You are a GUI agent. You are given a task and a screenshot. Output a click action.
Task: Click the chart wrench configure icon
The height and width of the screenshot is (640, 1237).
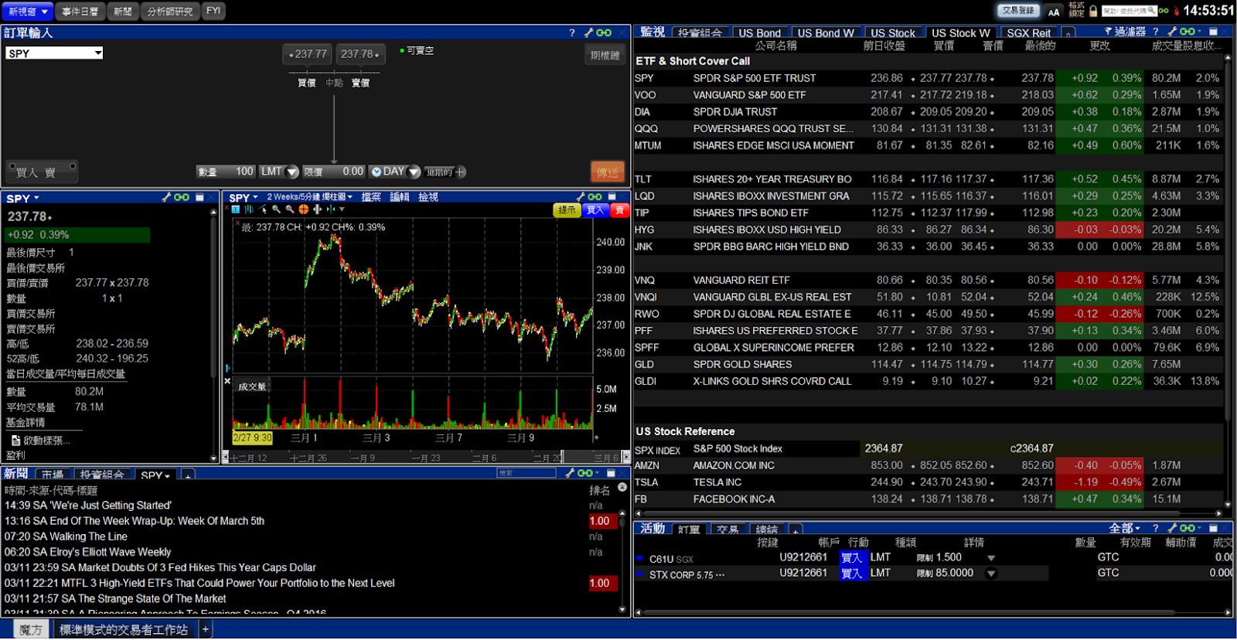click(x=581, y=197)
